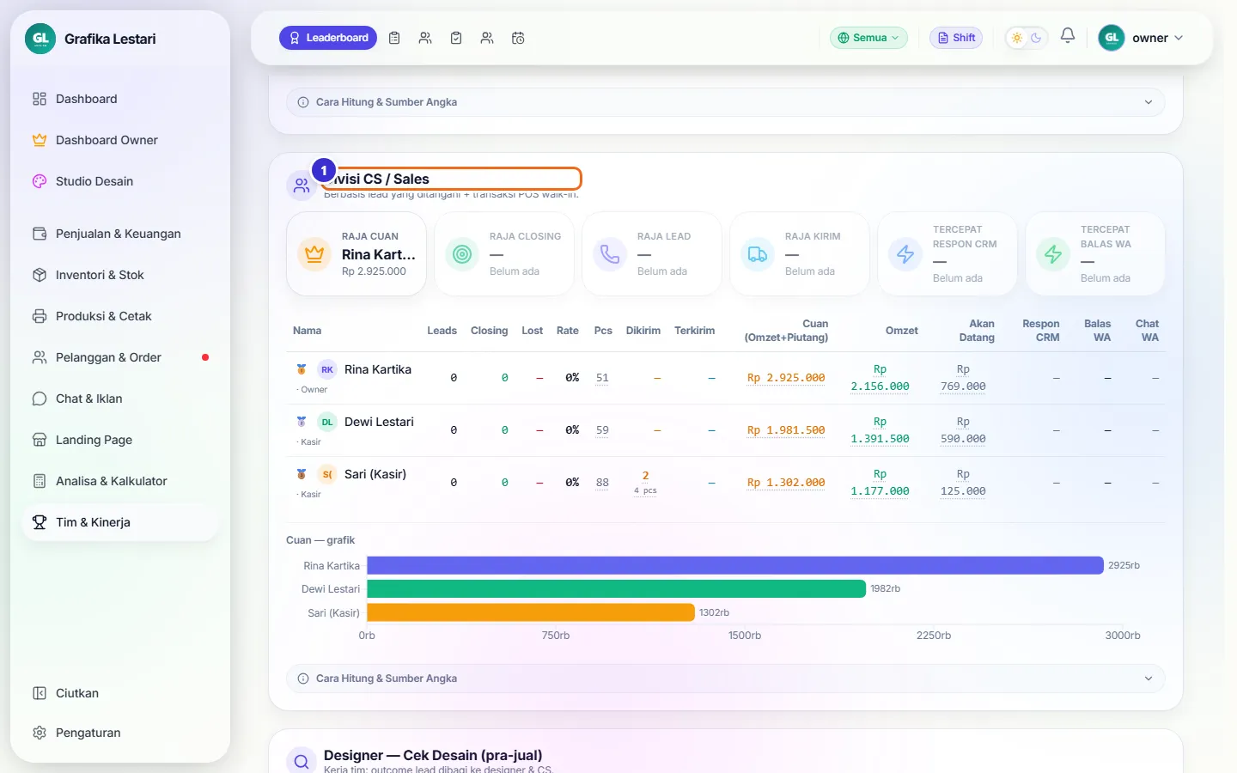Viewport: 1237px width, 773px height.
Task: Click the Tercepat Balas WA lightning icon
Action: point(1053,254)
